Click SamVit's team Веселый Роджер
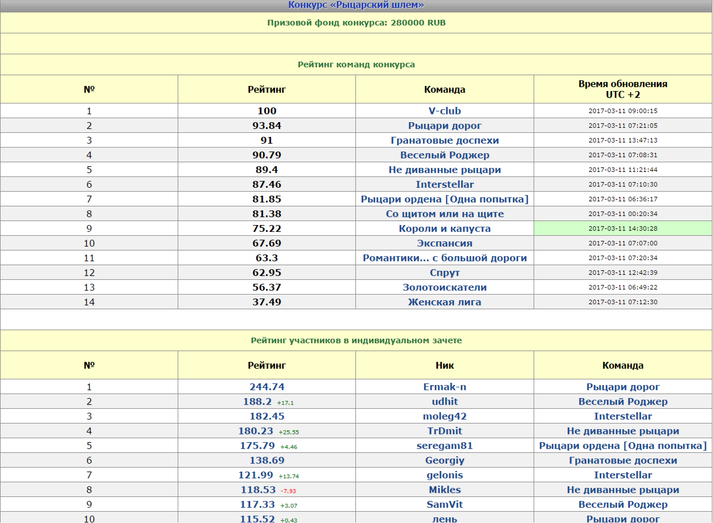Image resolution: width=713 pixels, height=523 pixels. click(x=623, y=504)
